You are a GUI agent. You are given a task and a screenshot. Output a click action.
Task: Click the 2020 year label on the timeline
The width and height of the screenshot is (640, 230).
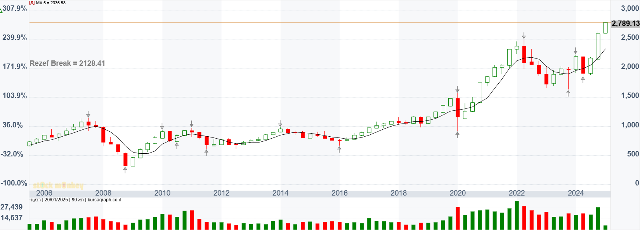458,193
